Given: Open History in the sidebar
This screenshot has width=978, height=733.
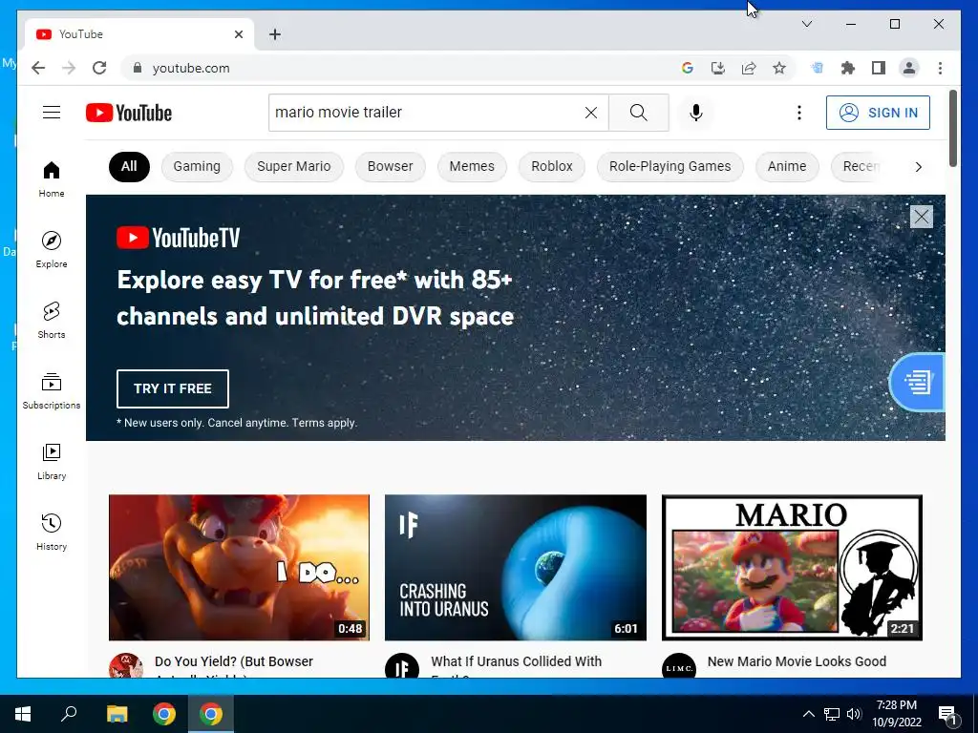Looking at the screenshot, I should [52, 532].
